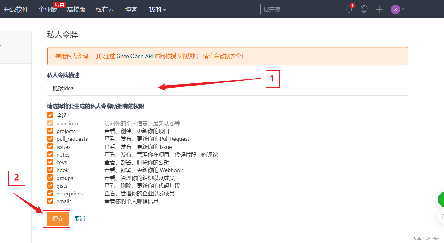The image size is (444, 243).
Task: Open 私有云 navigation item
Action: (105, 10)
